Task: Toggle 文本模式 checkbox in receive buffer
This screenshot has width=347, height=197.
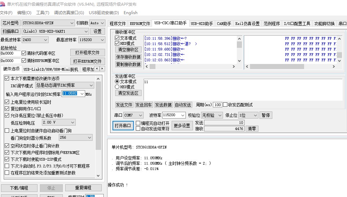Action: (117, 38)
